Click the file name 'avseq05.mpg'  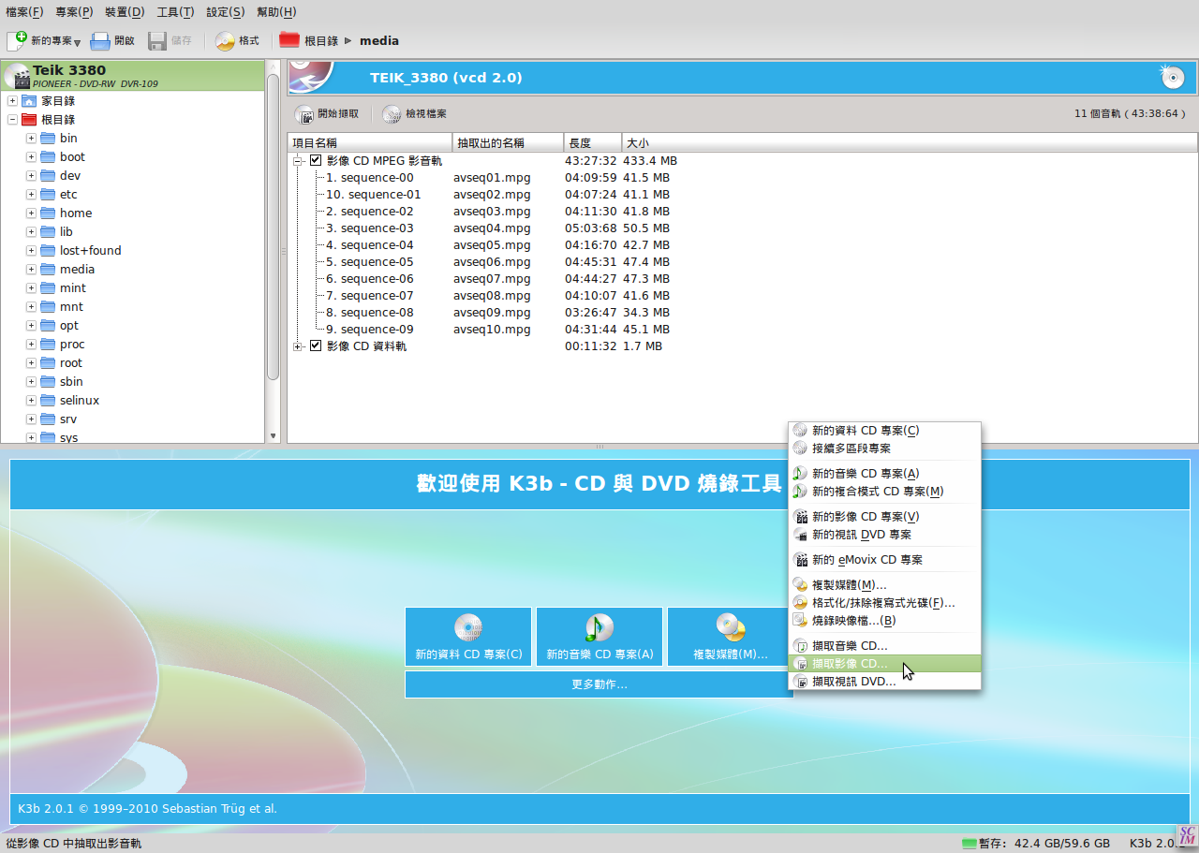click(492, 245)
